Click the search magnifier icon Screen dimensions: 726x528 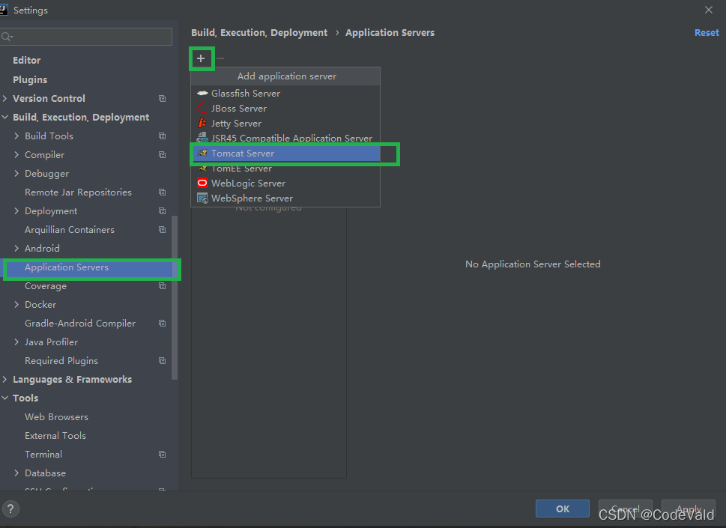(x=7, y=37)
